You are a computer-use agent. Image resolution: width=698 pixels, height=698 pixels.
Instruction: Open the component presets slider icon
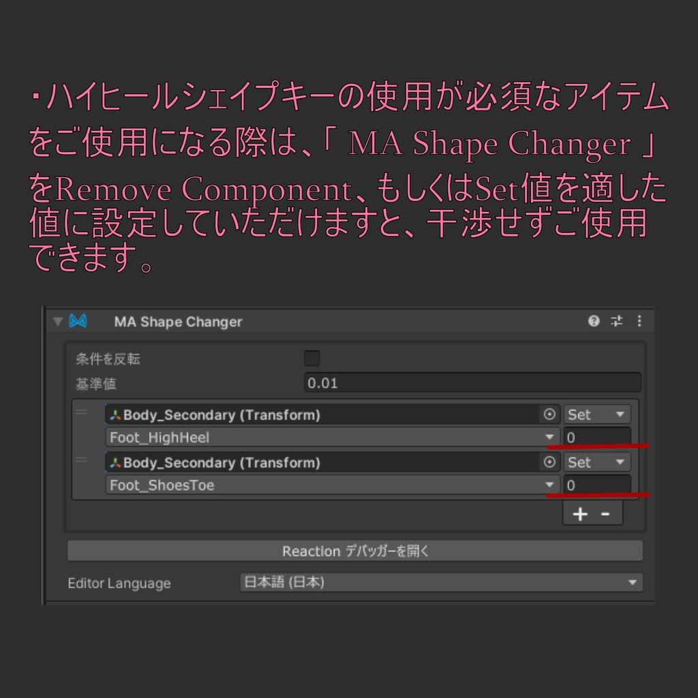pos(616,321)
